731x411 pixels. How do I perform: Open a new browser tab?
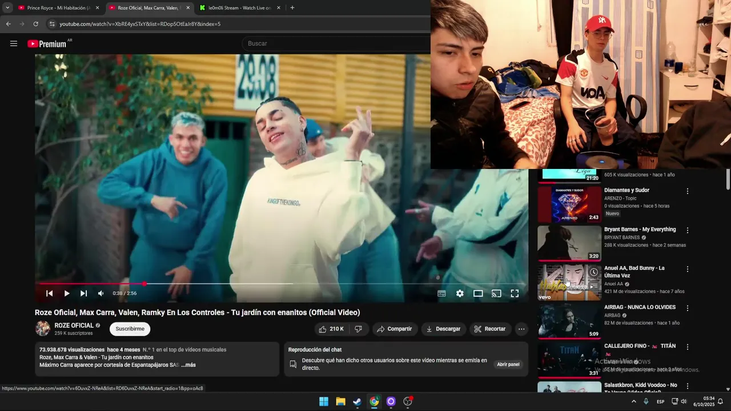(292, 8)
